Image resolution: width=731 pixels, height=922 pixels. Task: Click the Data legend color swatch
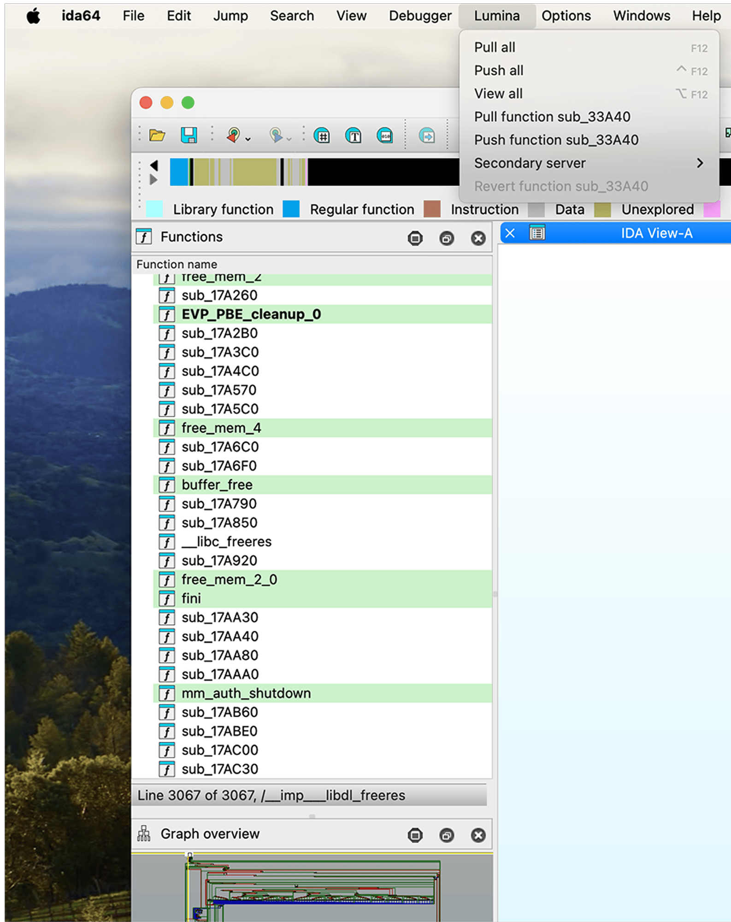536,209
